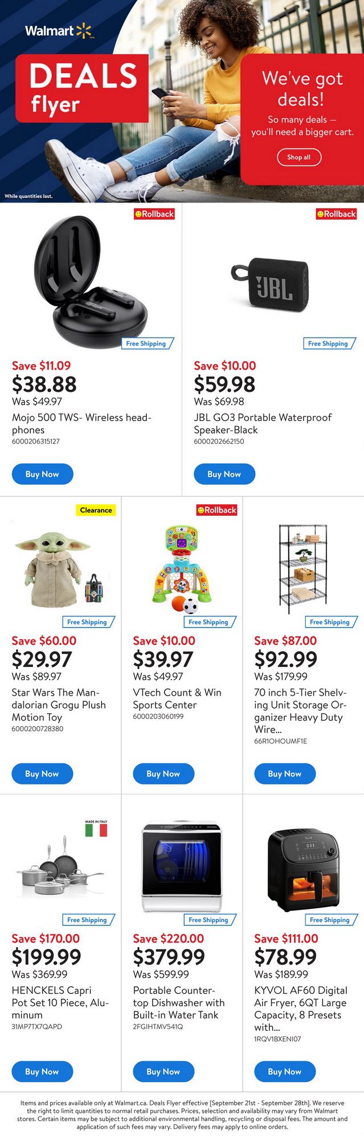Click Free Shipping tag under shelving unit
Viewport: 364px width, 1141px height.
pyautogui.click(x=330, y=622)
